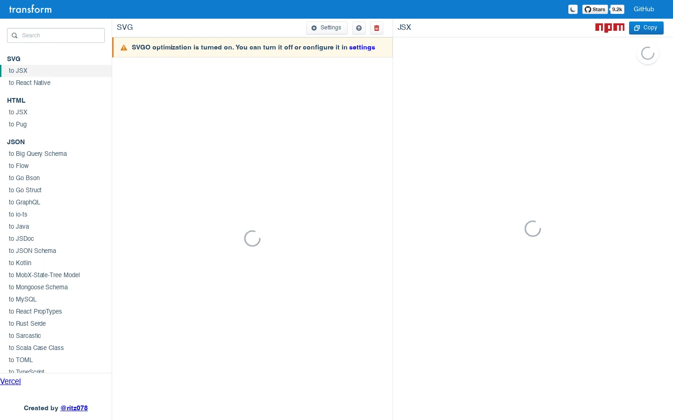Choose JSON to Java
The image size is (673, 420).
point(56,227)
